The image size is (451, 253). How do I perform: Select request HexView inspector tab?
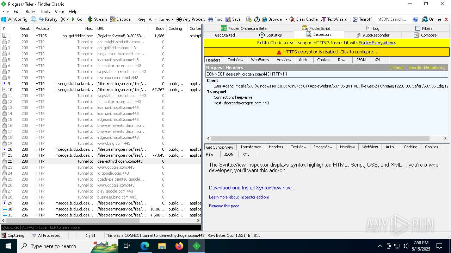tap(284, 60)
